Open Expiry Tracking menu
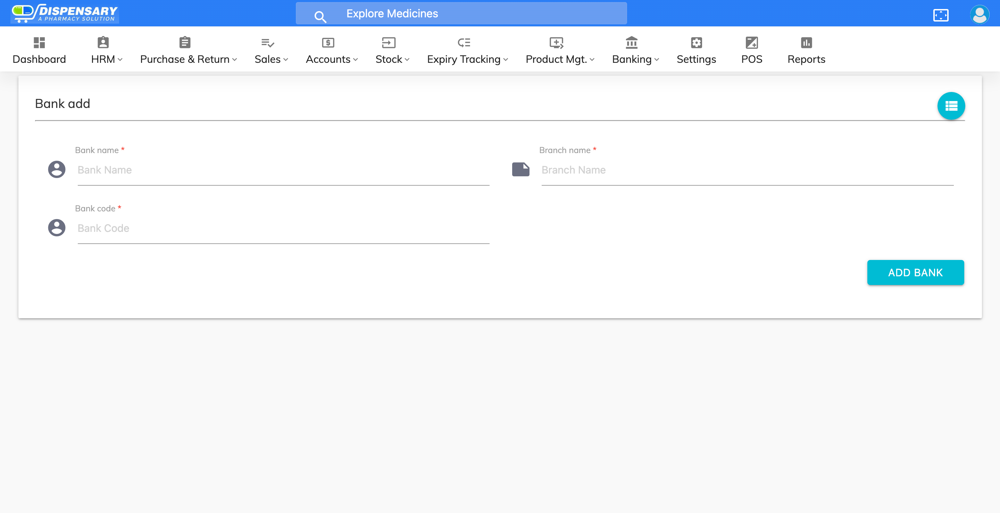The height and width of the screenshot is (513, 1000). click(x=467, y=59)
